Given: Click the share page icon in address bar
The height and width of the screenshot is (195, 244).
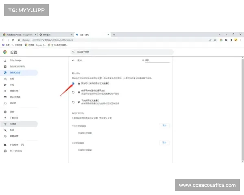Looking at the screenshot, I should point(210,40).
